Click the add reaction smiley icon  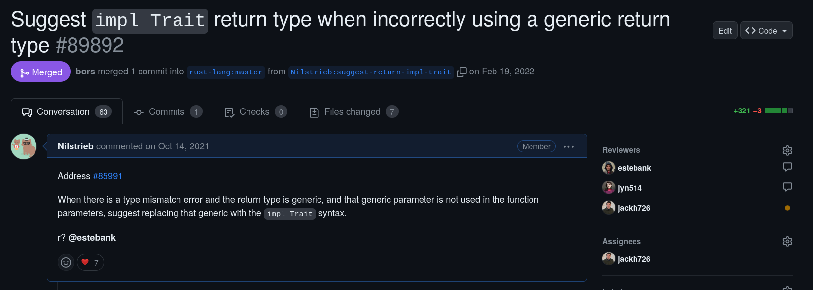(x=66, y=262)
